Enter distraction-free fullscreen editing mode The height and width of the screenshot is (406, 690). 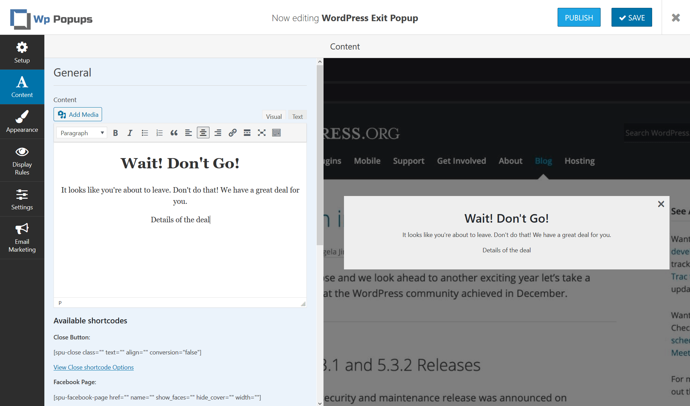pos(261,132)
